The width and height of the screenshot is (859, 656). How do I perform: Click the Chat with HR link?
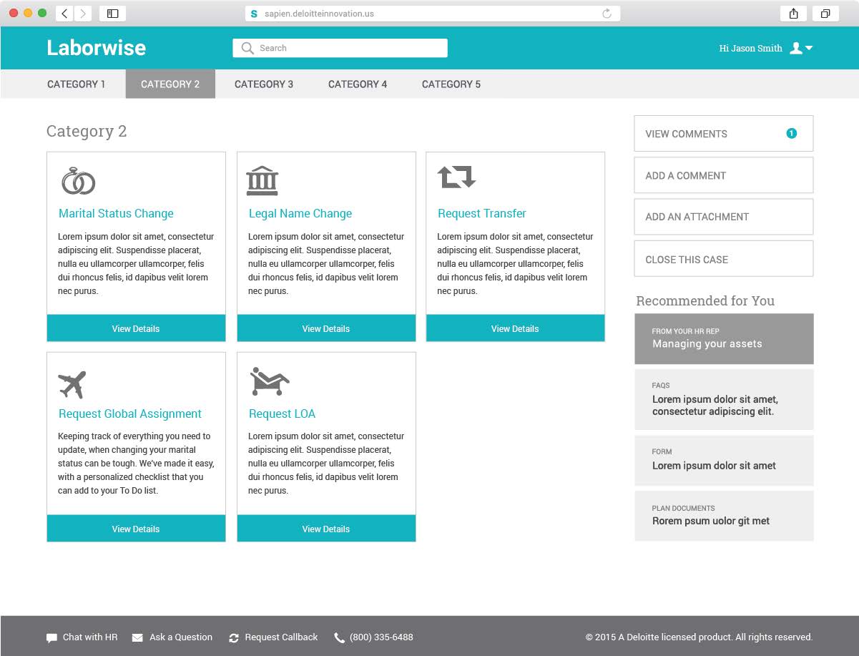click(x=90, y=637)
